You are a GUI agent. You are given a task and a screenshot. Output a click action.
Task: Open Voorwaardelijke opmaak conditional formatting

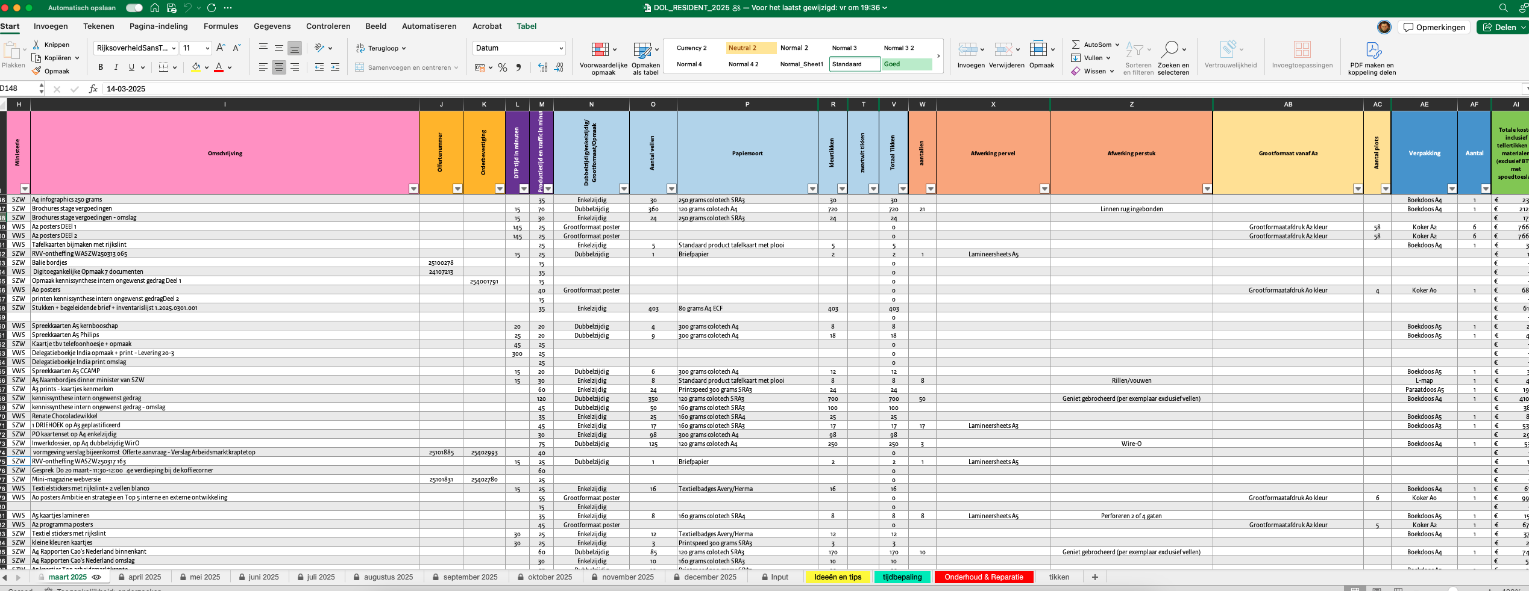[603, 58]
